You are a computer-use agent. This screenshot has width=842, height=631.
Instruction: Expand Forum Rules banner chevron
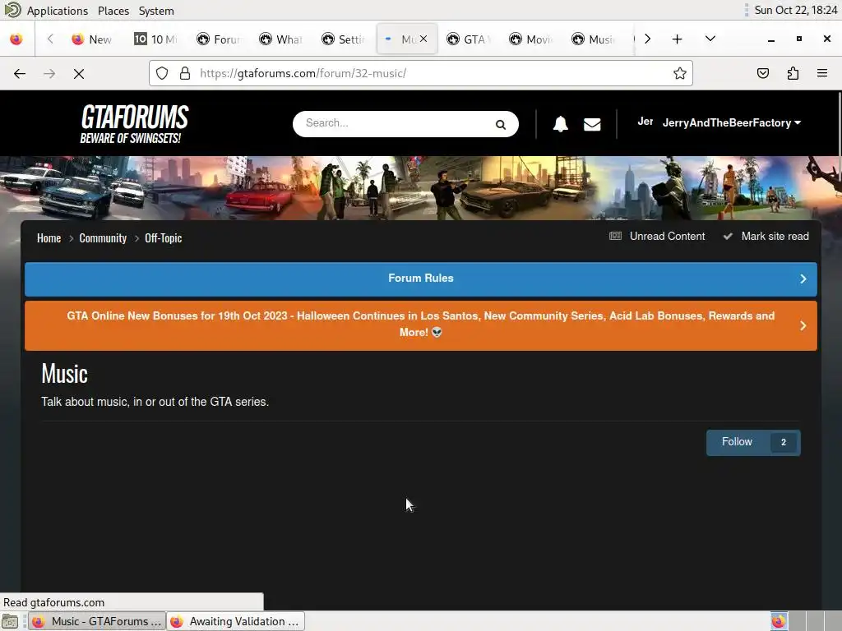(x=803, y=279)
